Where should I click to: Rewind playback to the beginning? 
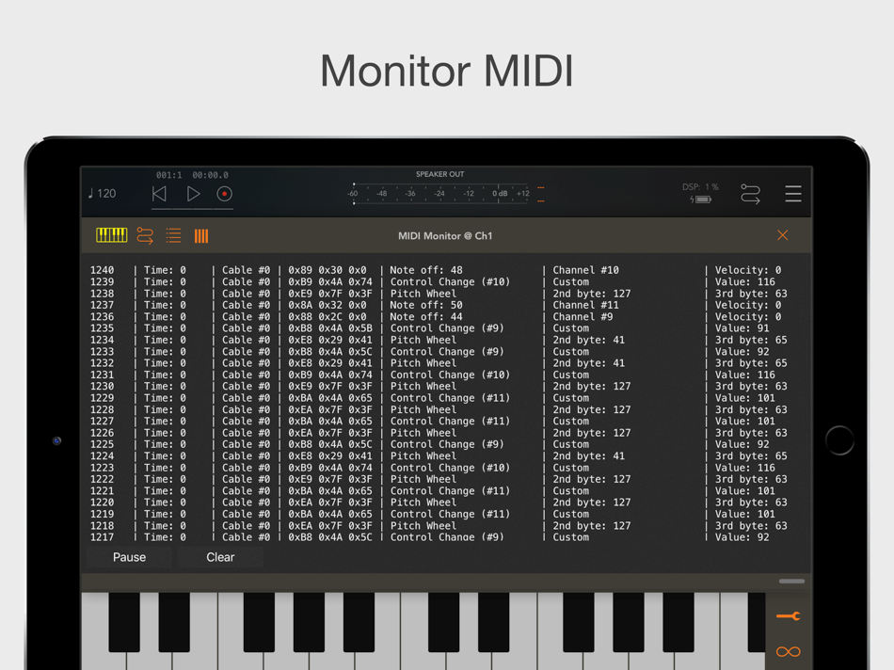(x=160, y=194)
